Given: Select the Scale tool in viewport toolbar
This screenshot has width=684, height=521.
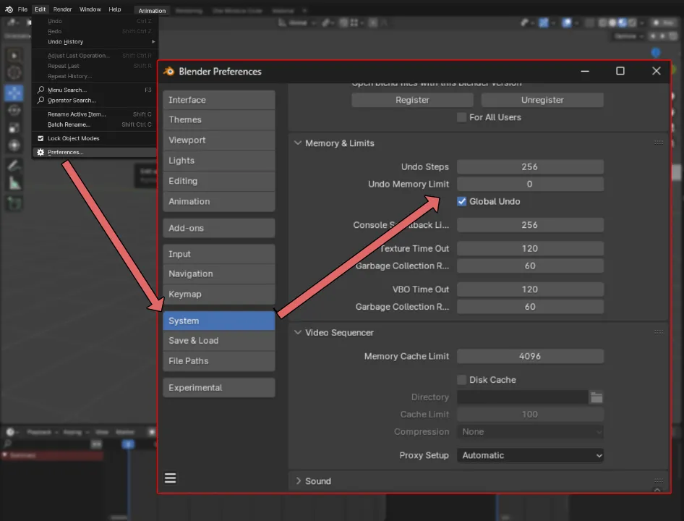Looking at the screenshot, I should coord(14,127).
